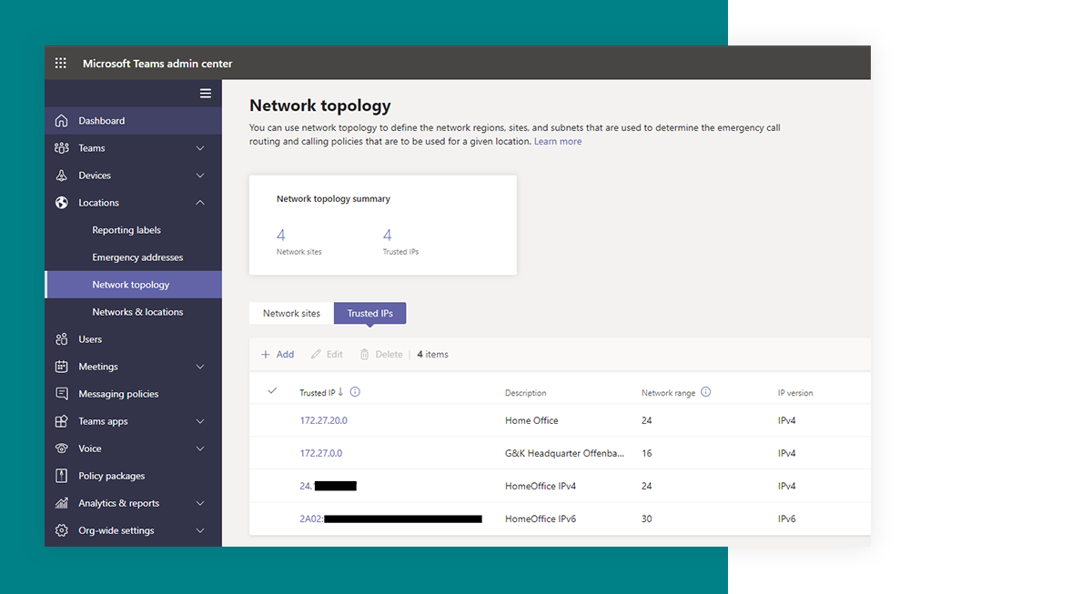Click the Analytics & reports chart icon
The image size is (1092, 594).
62,503
